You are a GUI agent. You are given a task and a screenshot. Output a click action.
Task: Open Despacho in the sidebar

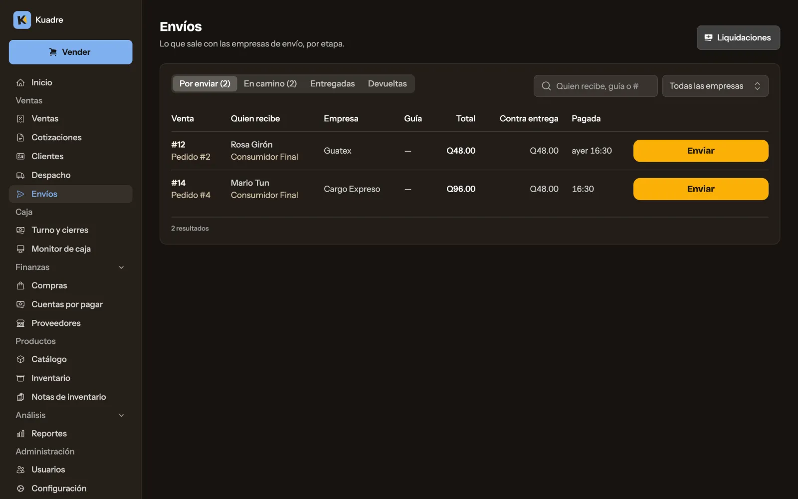(x=70, y=175)
